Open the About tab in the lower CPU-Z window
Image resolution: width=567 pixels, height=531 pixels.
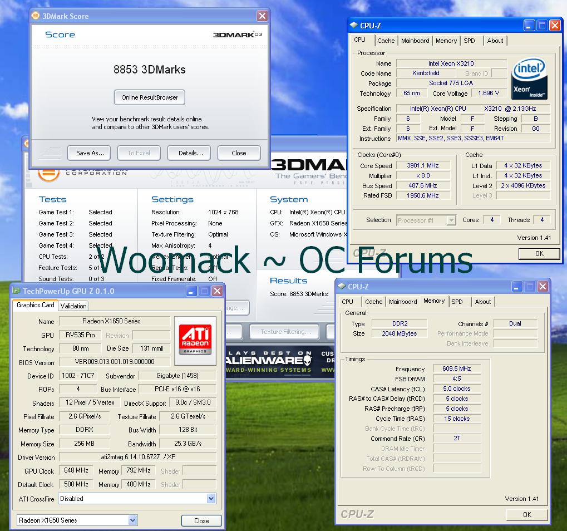[x=483, y=302]
